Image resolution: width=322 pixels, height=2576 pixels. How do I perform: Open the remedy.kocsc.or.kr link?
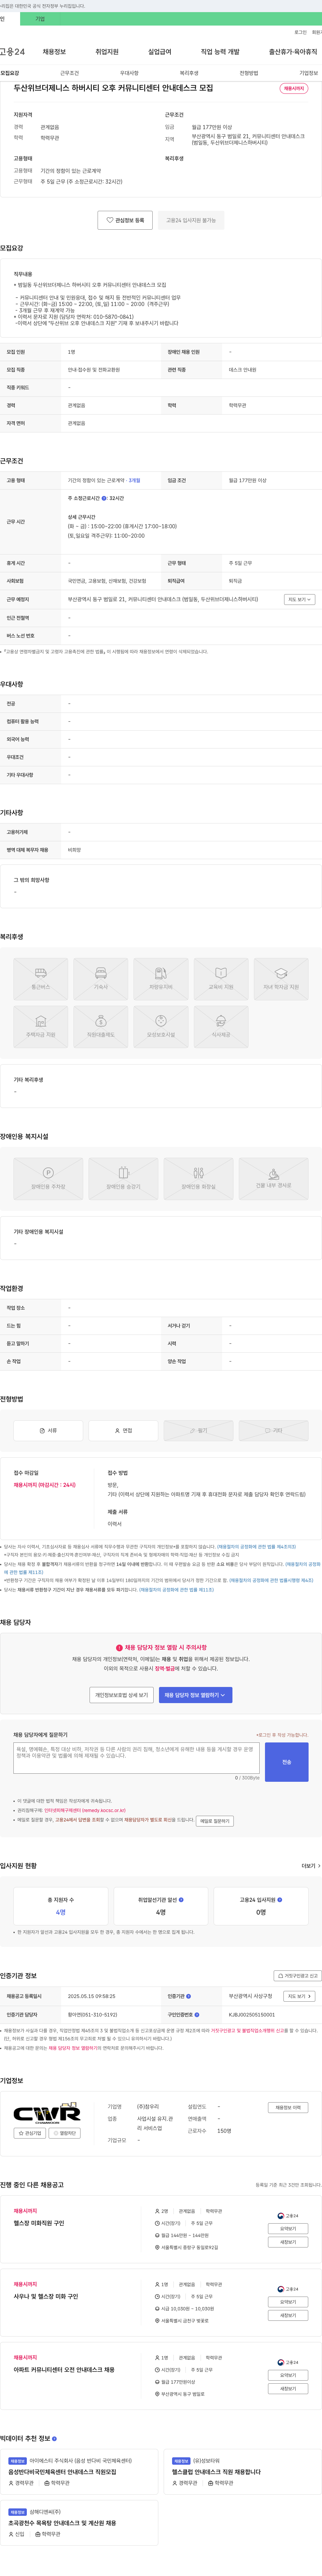(85, 1810)
